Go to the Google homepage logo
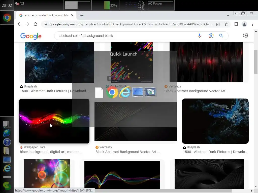This screenshot has width=258, height=193. 31,36
